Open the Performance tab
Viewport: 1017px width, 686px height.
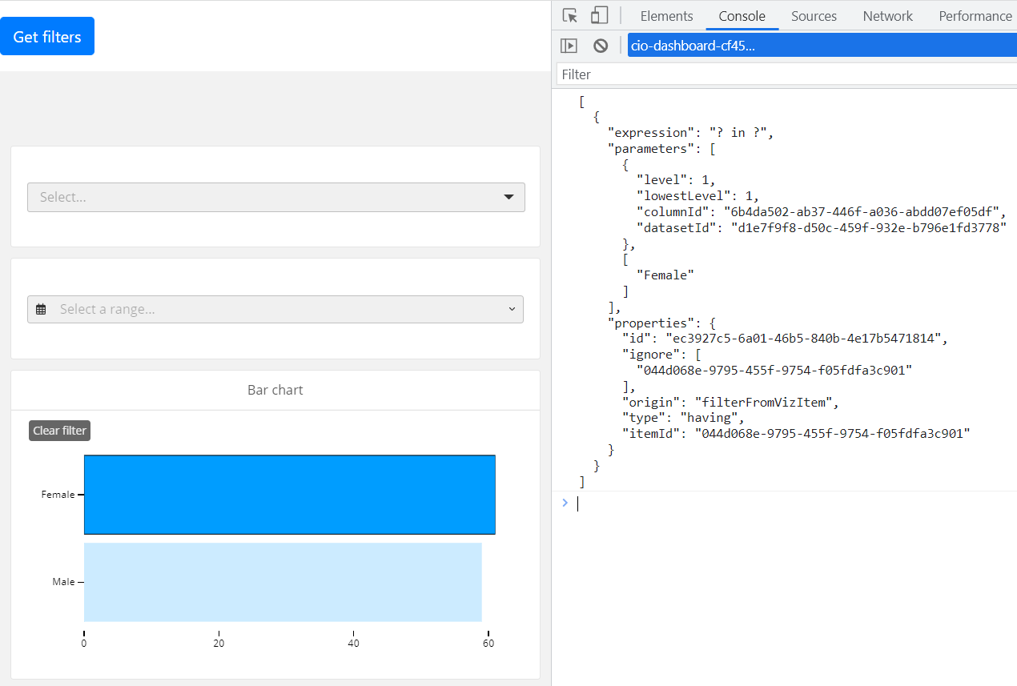point(975,16)
